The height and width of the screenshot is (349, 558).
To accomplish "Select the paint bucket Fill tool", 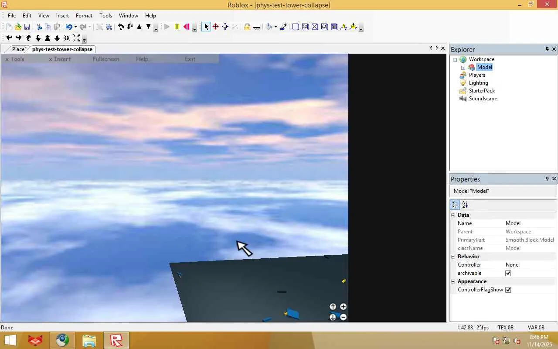I will click(x=269, y=27).
